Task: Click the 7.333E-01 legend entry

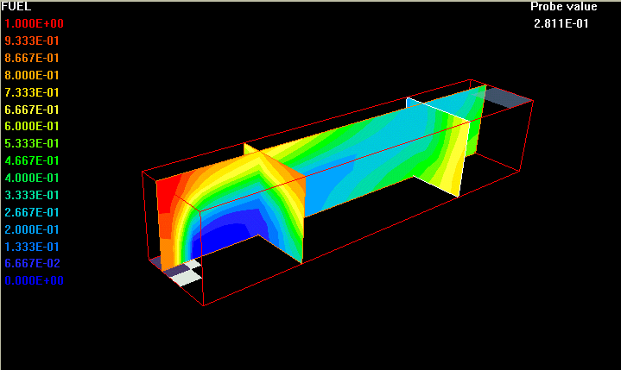Action: pos(34,92)
